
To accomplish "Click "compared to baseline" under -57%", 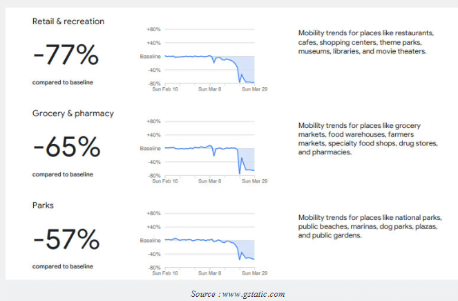I will coord(62,266).
